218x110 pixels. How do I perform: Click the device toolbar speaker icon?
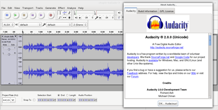pos(17,25)
